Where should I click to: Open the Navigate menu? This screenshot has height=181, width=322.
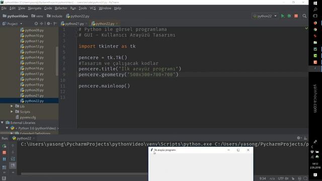tap(35, 8)
